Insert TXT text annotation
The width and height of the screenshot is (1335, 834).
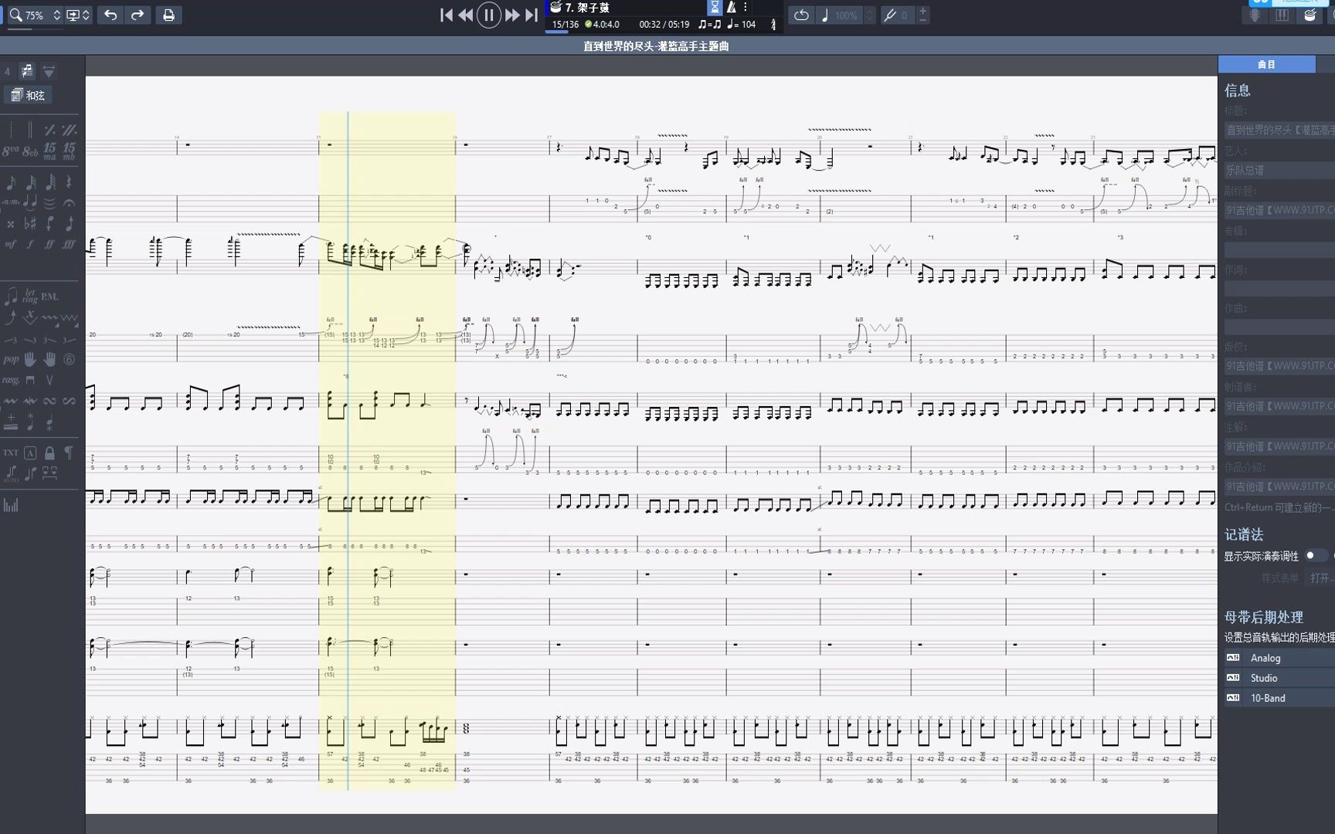click(11, 453)
